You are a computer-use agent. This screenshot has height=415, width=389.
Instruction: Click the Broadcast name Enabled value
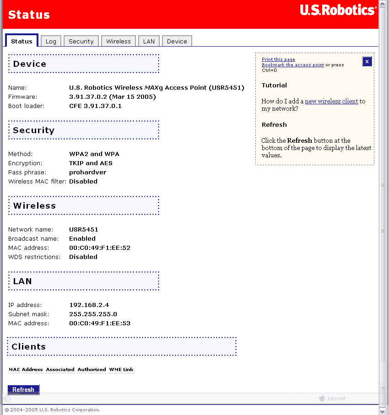pos(82,238)
